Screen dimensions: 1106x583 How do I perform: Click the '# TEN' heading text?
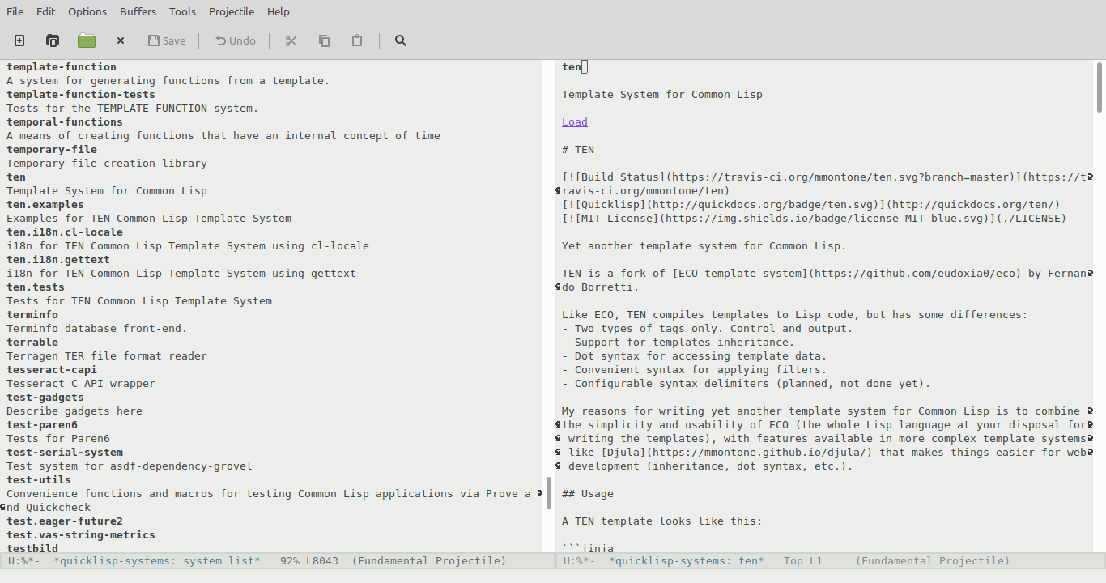(578, 150)
